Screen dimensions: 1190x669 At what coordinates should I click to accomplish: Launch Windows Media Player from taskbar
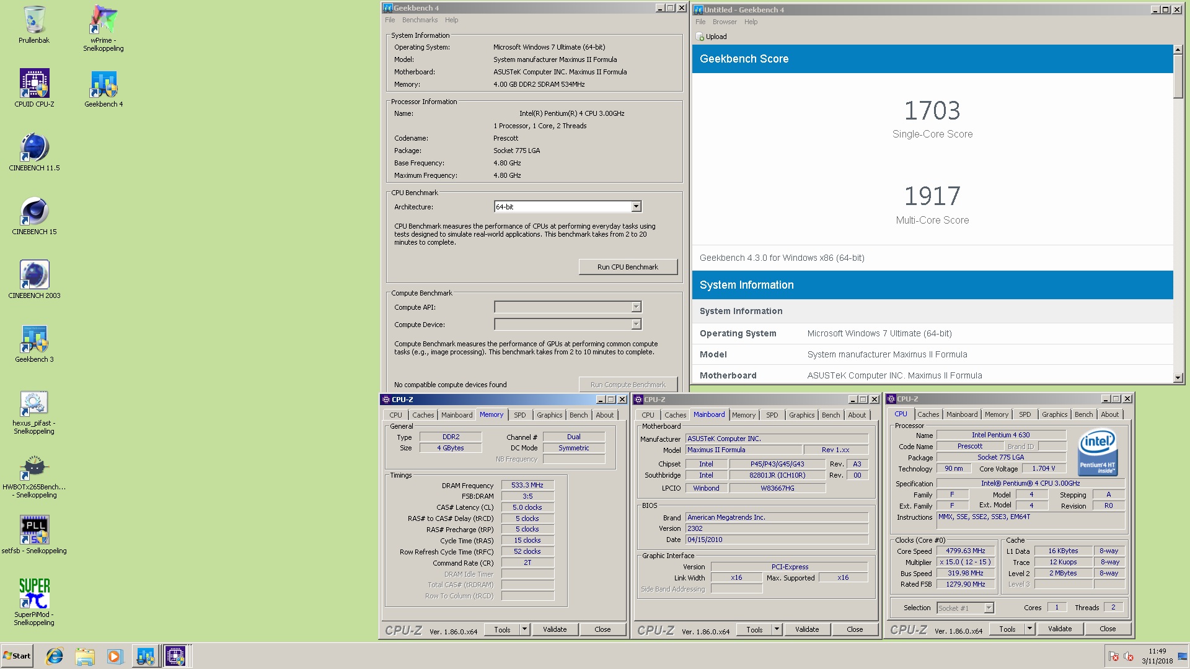(115, 656)
